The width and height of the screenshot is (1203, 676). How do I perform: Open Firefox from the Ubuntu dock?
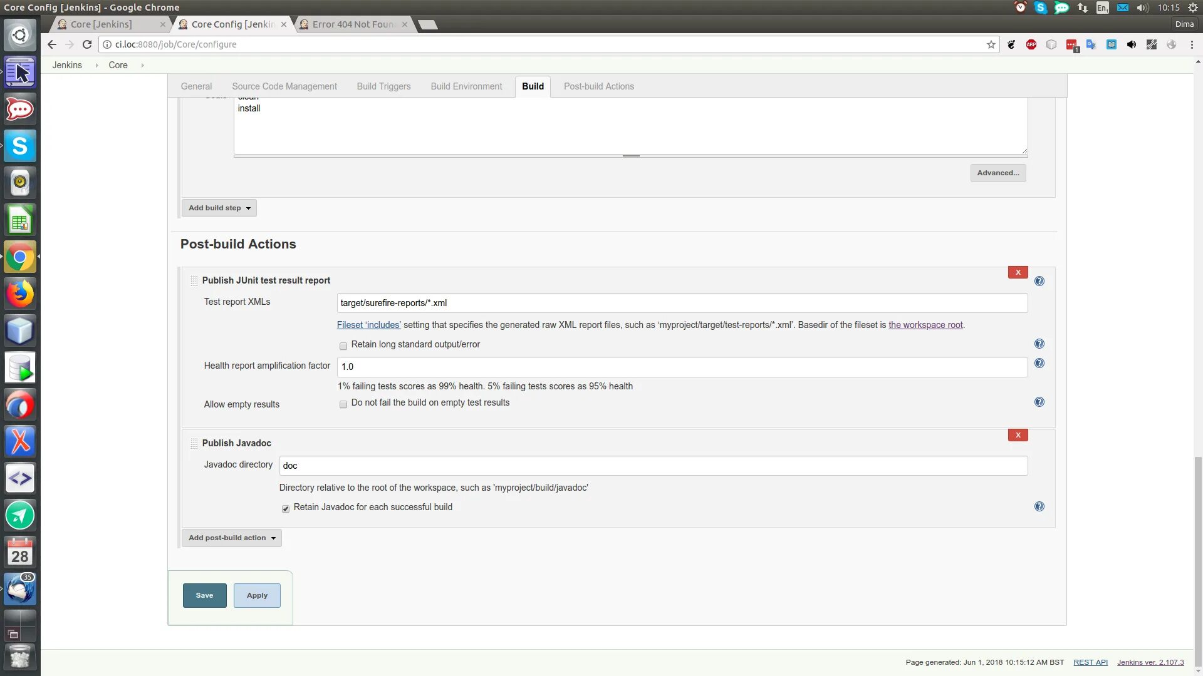coord(20,294)
